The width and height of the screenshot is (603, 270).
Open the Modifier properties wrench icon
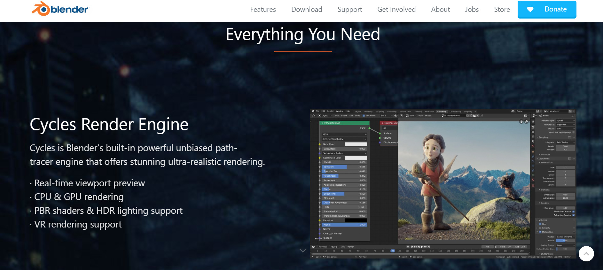(533, 157)
